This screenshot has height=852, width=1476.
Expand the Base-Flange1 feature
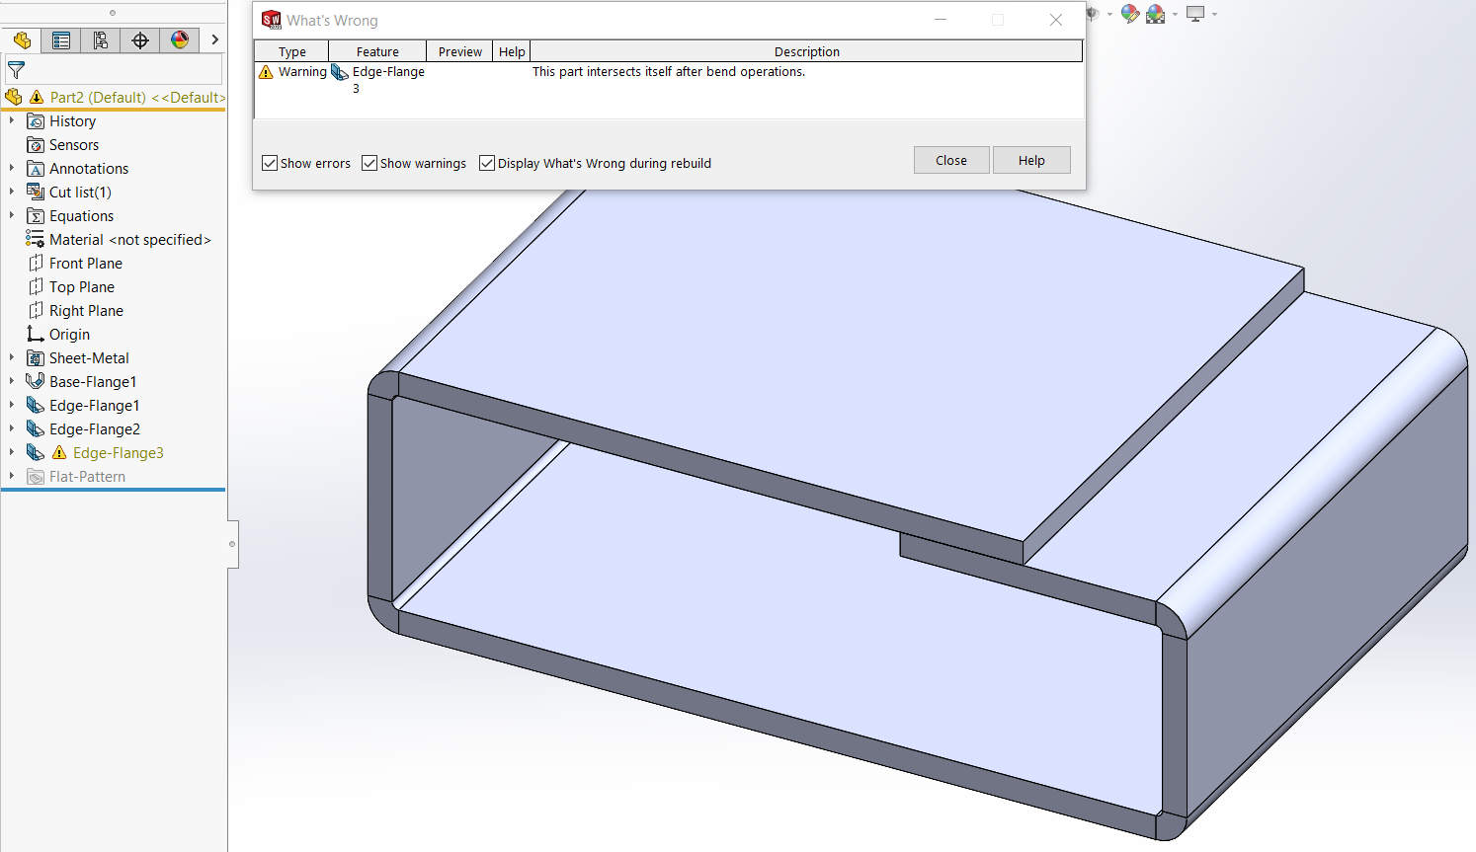click(x=12, y=382)
